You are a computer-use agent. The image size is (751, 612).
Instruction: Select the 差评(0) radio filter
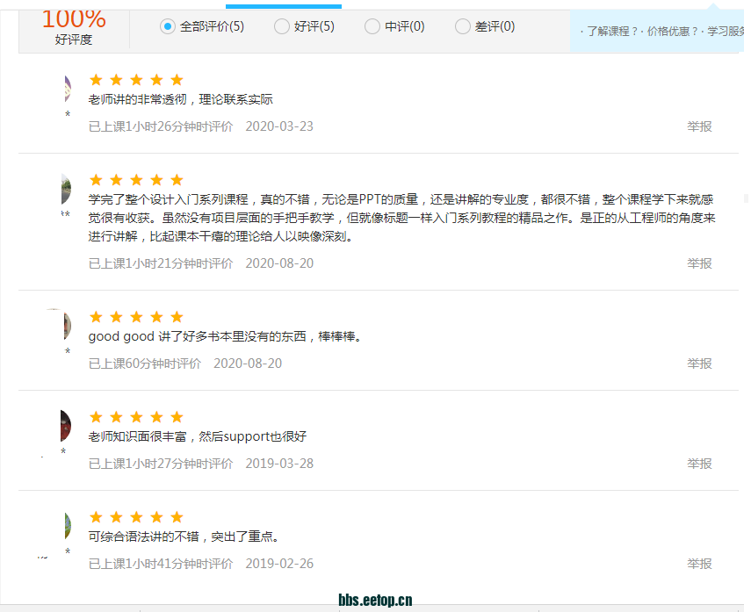coord(463,27)
